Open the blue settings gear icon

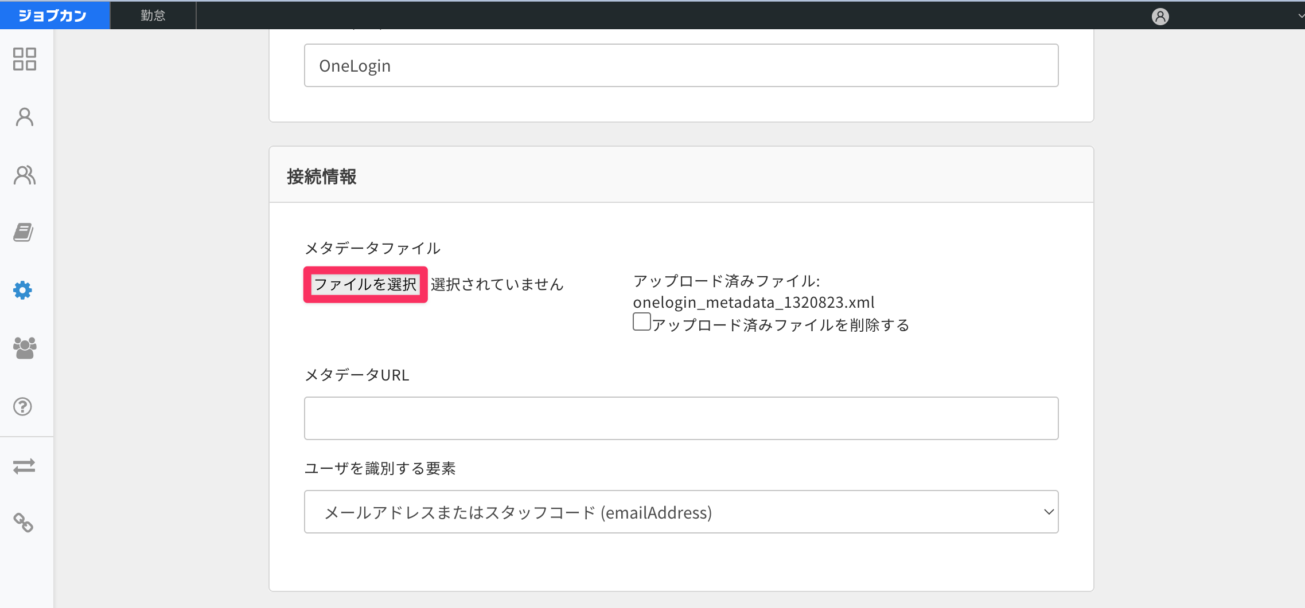click(x=23, y=290)
